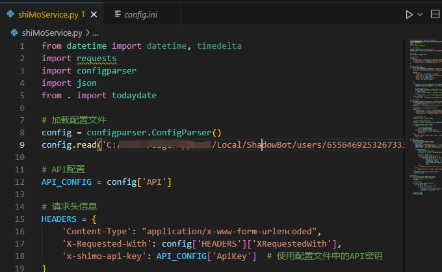Click the code minimap preview
This screenshot has width=442, height=272.
[422, 130]
